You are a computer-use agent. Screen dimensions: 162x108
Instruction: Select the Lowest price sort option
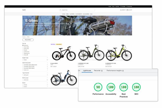click(x=23, y=52)
